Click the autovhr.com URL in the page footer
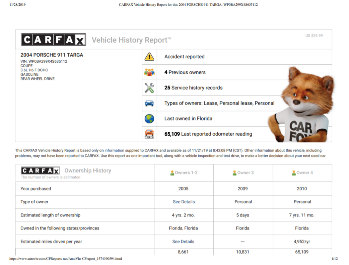Image resolution: width=349 pixels, height=265 pixels. tap(66, 259)
